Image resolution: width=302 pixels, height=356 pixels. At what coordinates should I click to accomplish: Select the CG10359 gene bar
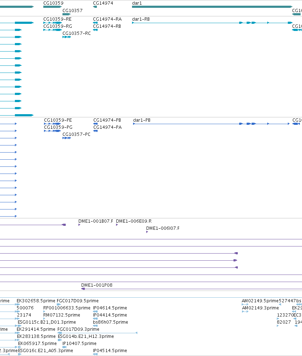coord(52,7)
